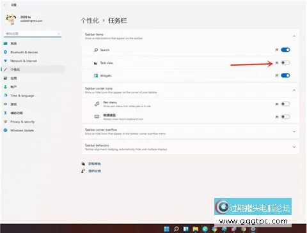Open Widgets from the Windows taskbar

(x=185, y=229)
